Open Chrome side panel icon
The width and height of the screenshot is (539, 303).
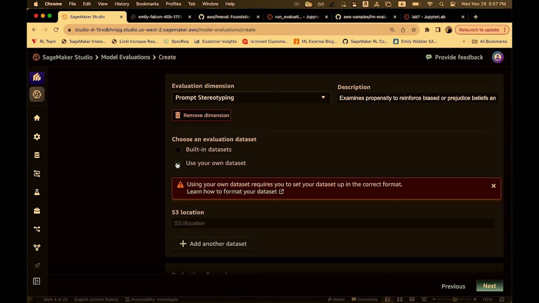pos(438,30)
